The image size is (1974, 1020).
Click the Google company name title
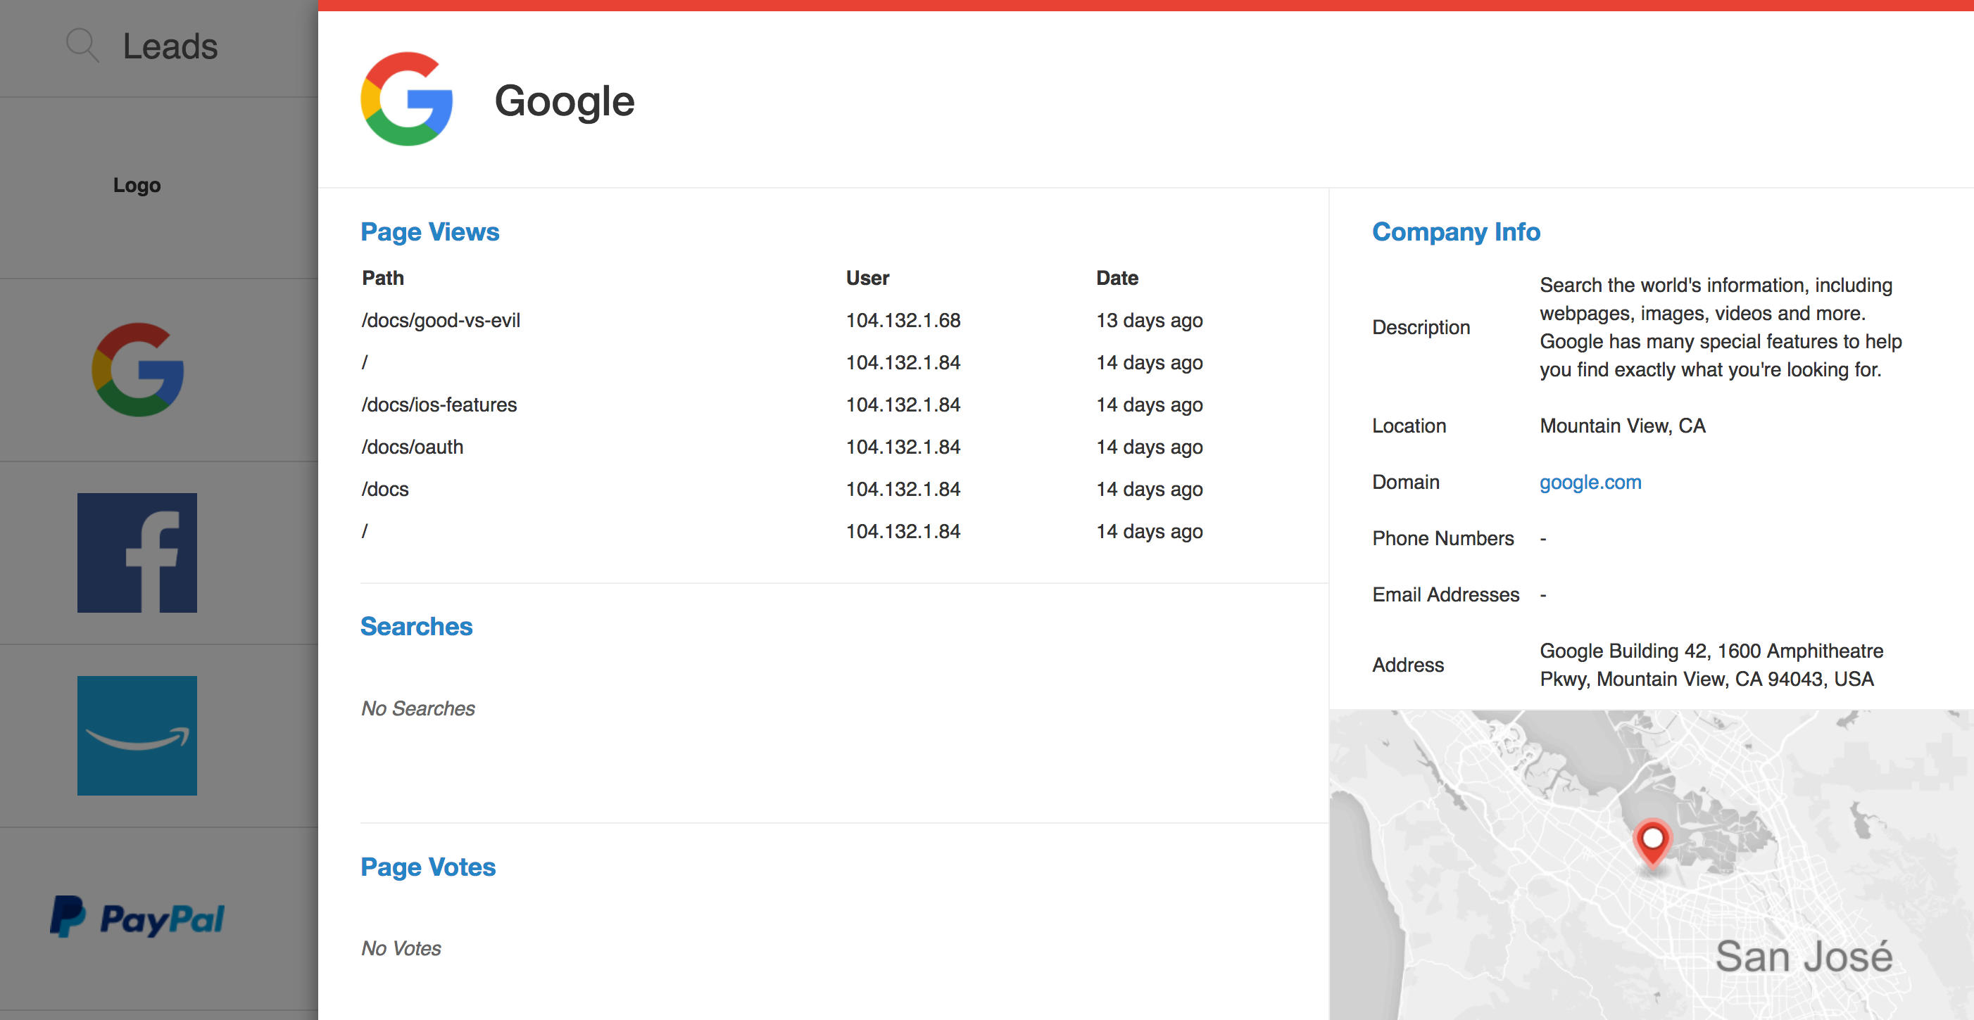[x=564, y=101]
